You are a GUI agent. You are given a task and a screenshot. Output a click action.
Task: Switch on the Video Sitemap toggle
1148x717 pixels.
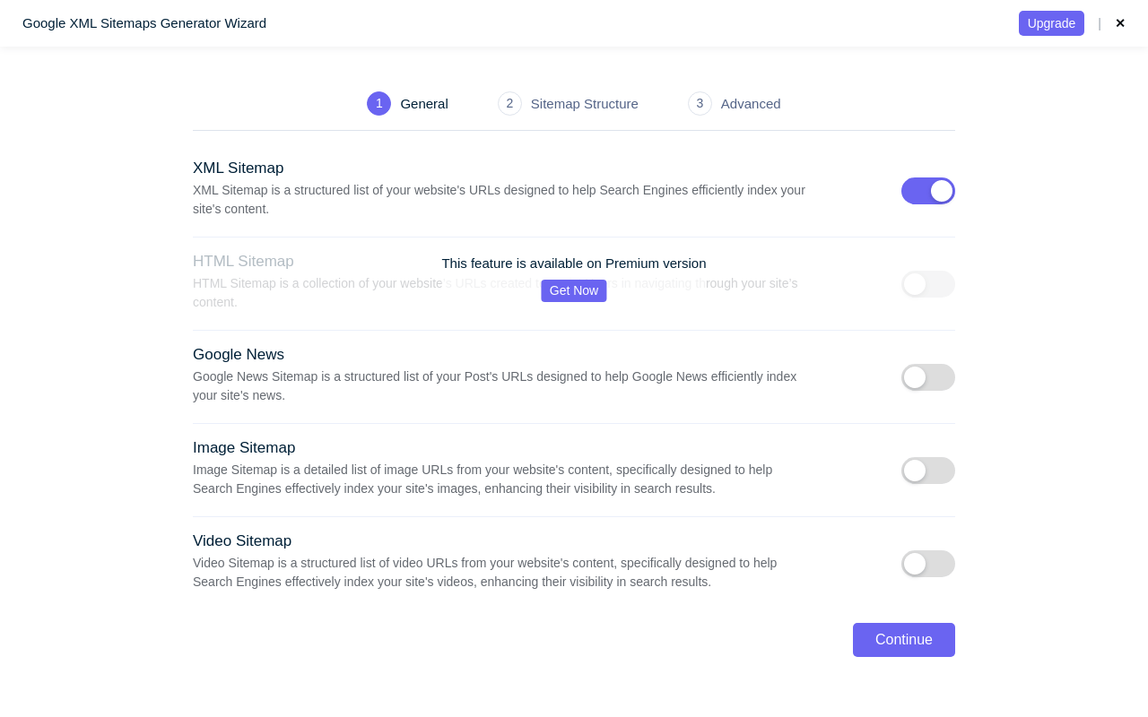click(x=927, y=564)
